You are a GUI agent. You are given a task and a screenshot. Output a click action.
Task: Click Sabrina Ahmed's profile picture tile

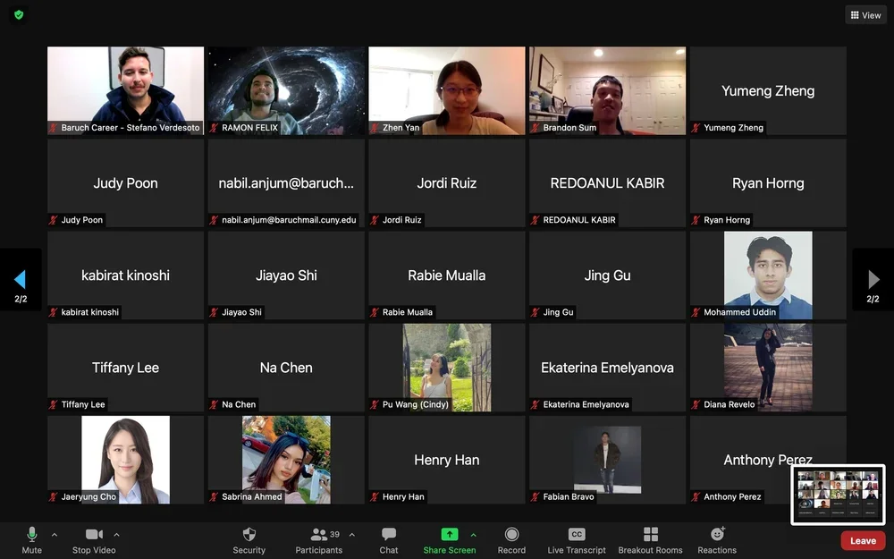coord(286,460)
